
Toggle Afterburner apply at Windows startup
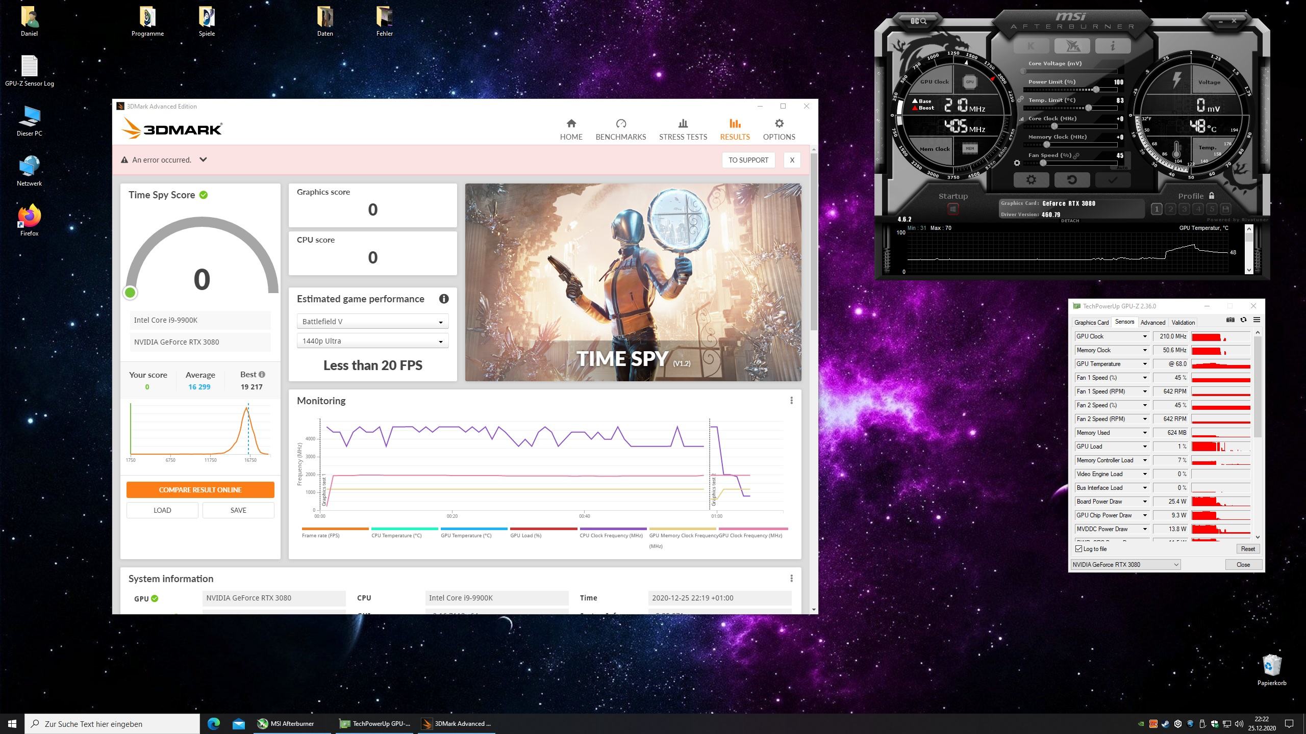[x=952, y=209]
